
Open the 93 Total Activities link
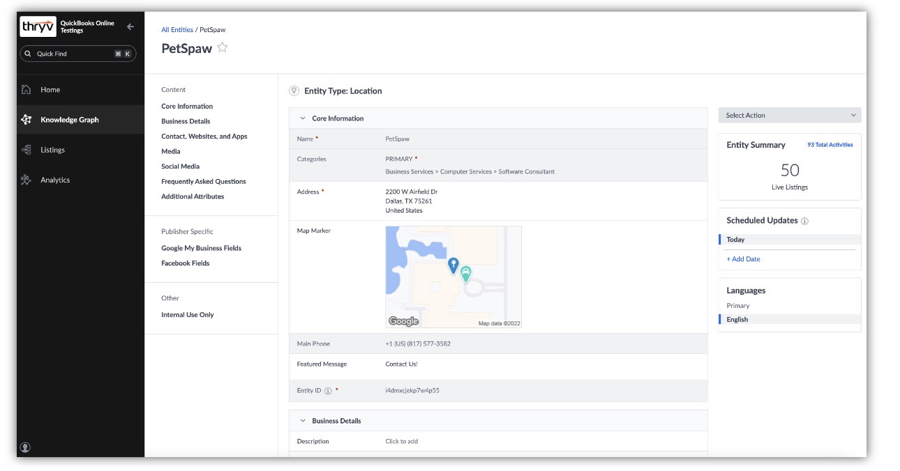pyautogui.click(x=830, y=145)
